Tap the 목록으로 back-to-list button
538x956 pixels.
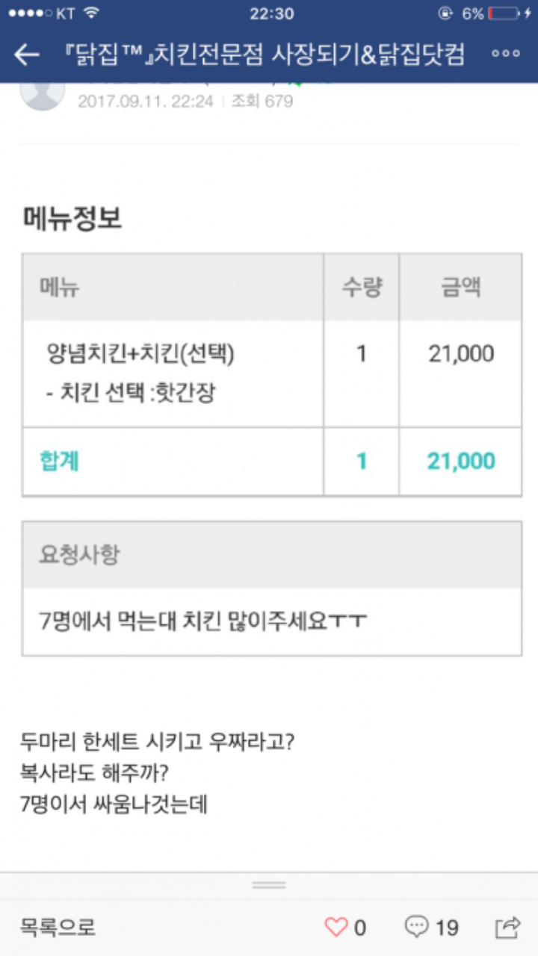click(58, 928)
